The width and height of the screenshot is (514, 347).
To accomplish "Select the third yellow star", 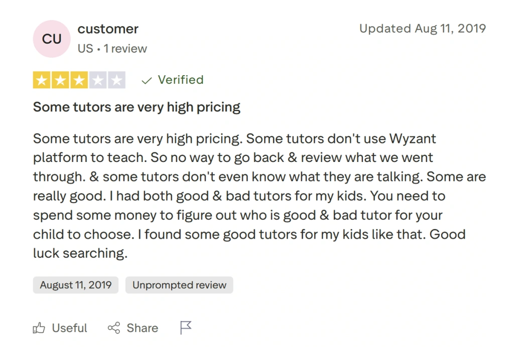I will (x=79, y=80).
